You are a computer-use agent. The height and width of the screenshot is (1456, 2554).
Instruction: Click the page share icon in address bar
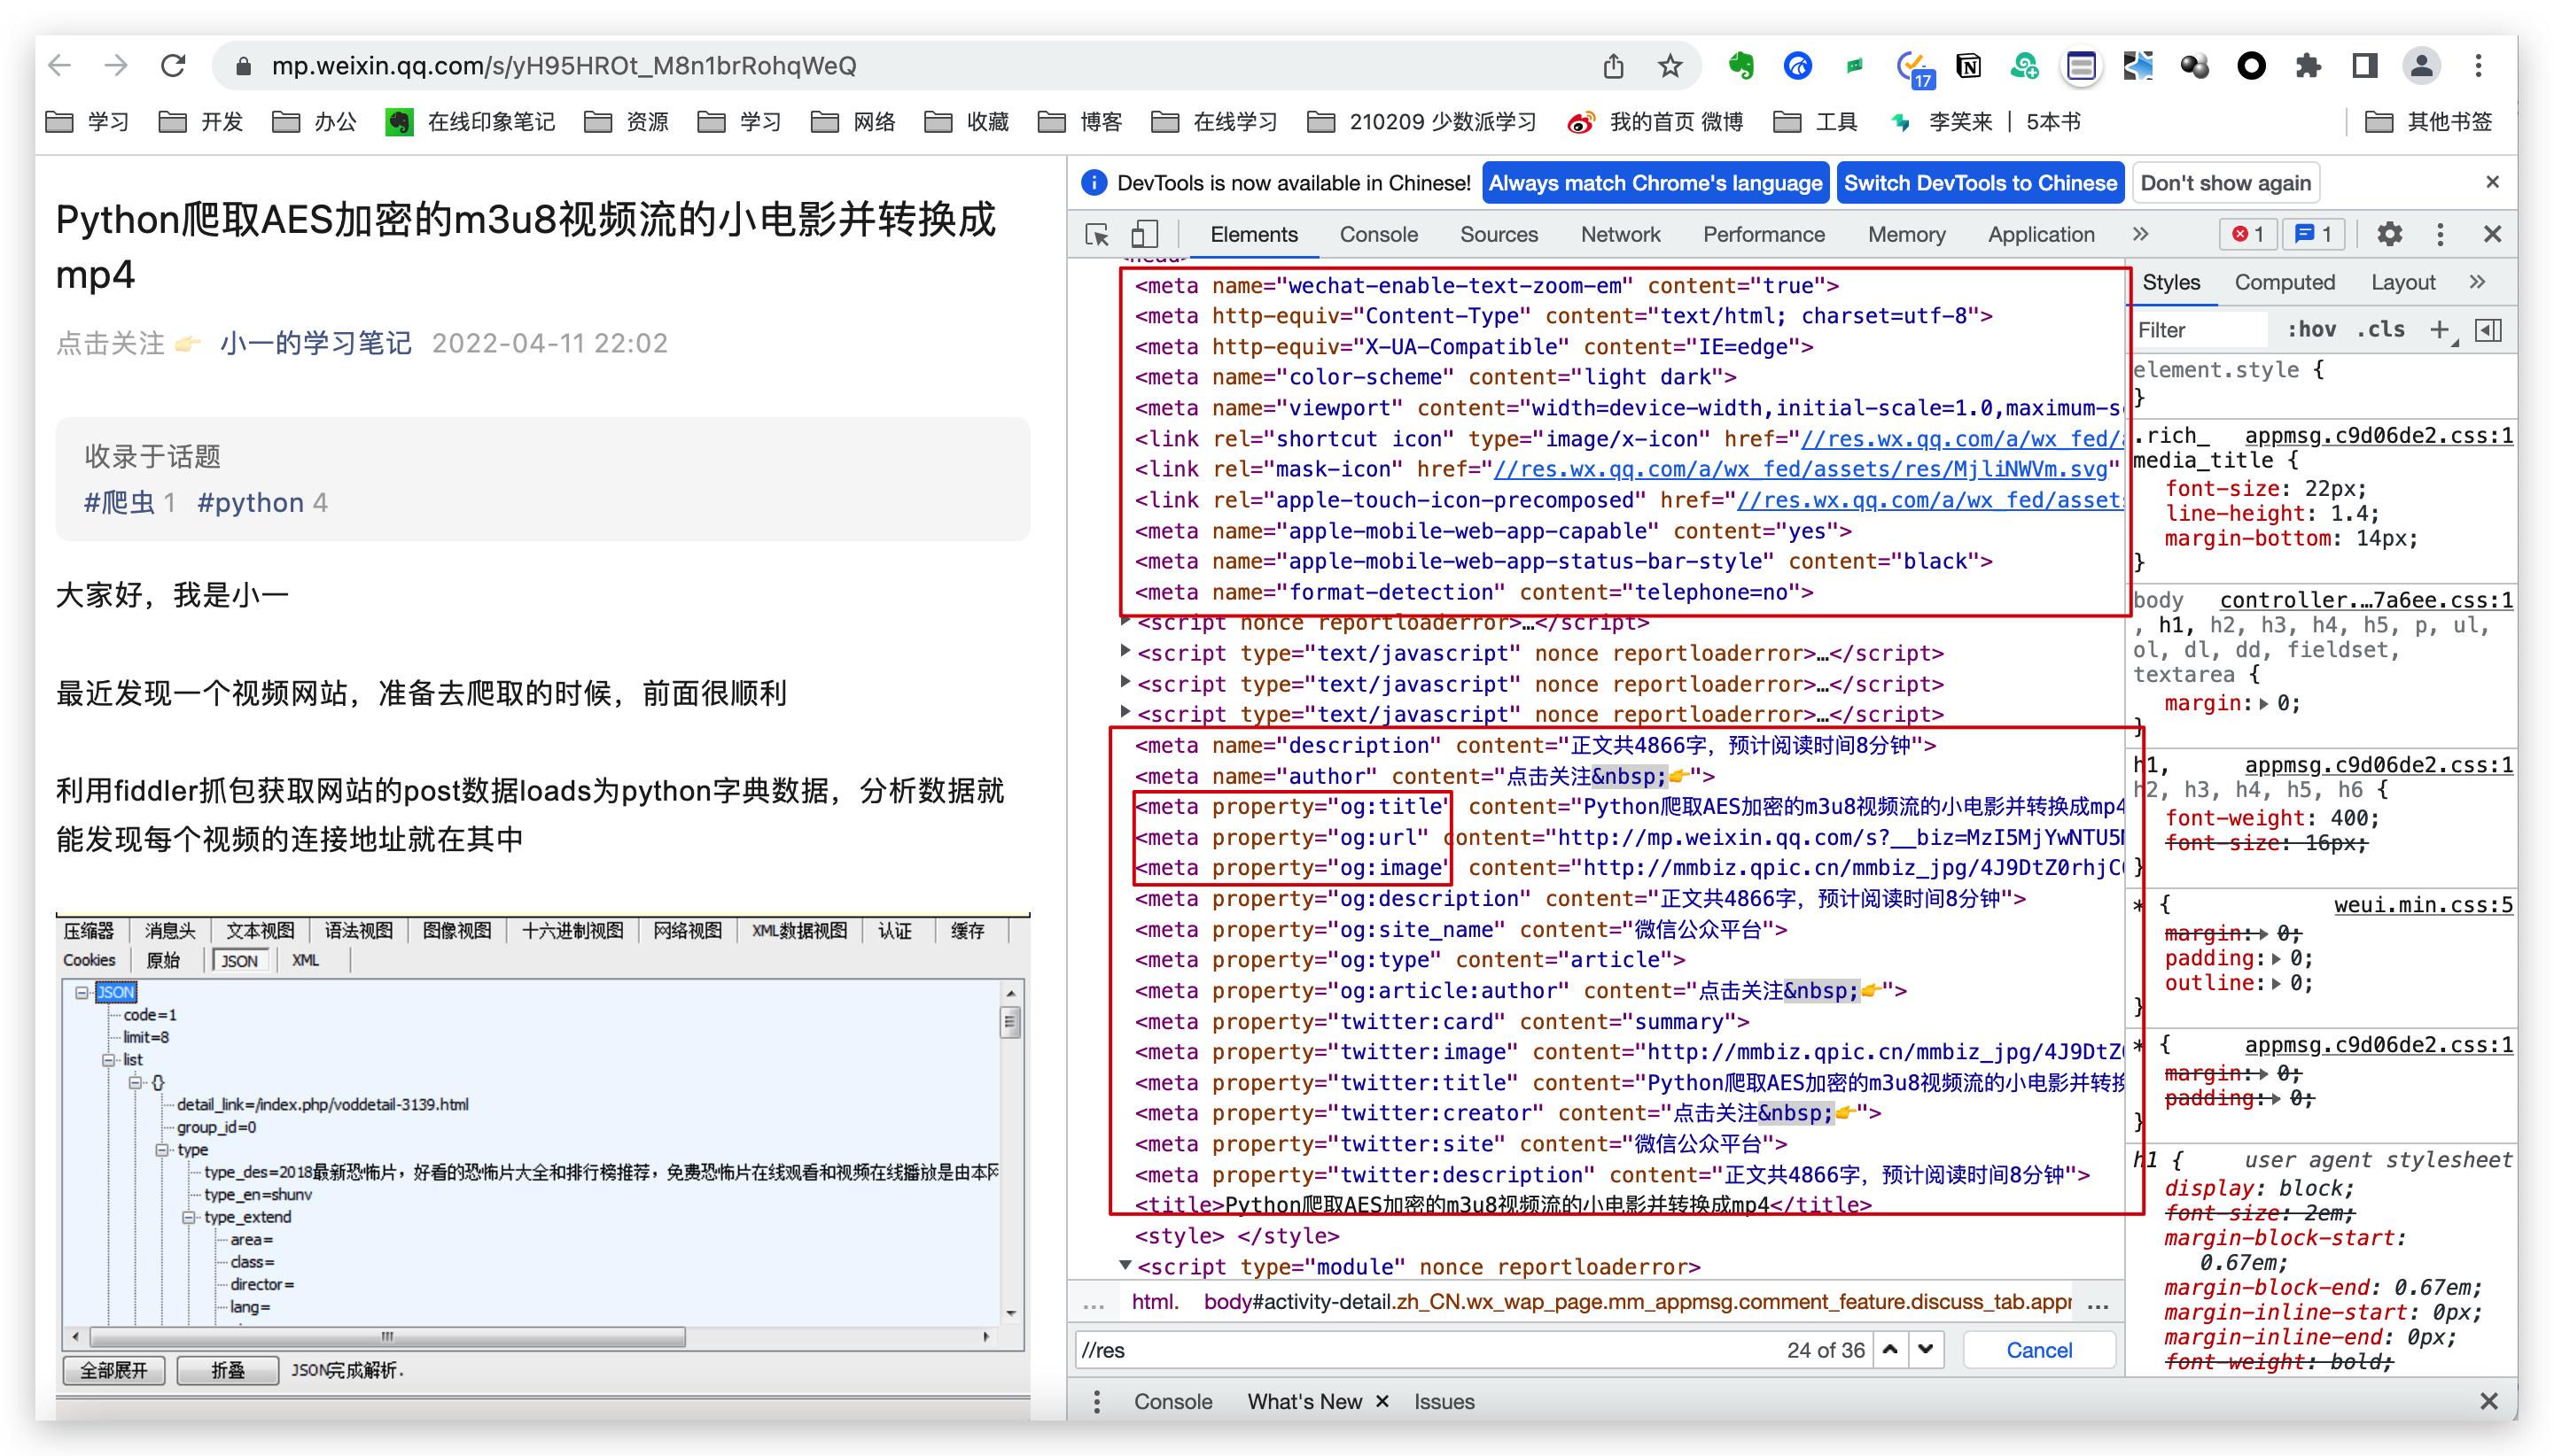tap(1613, 67)
